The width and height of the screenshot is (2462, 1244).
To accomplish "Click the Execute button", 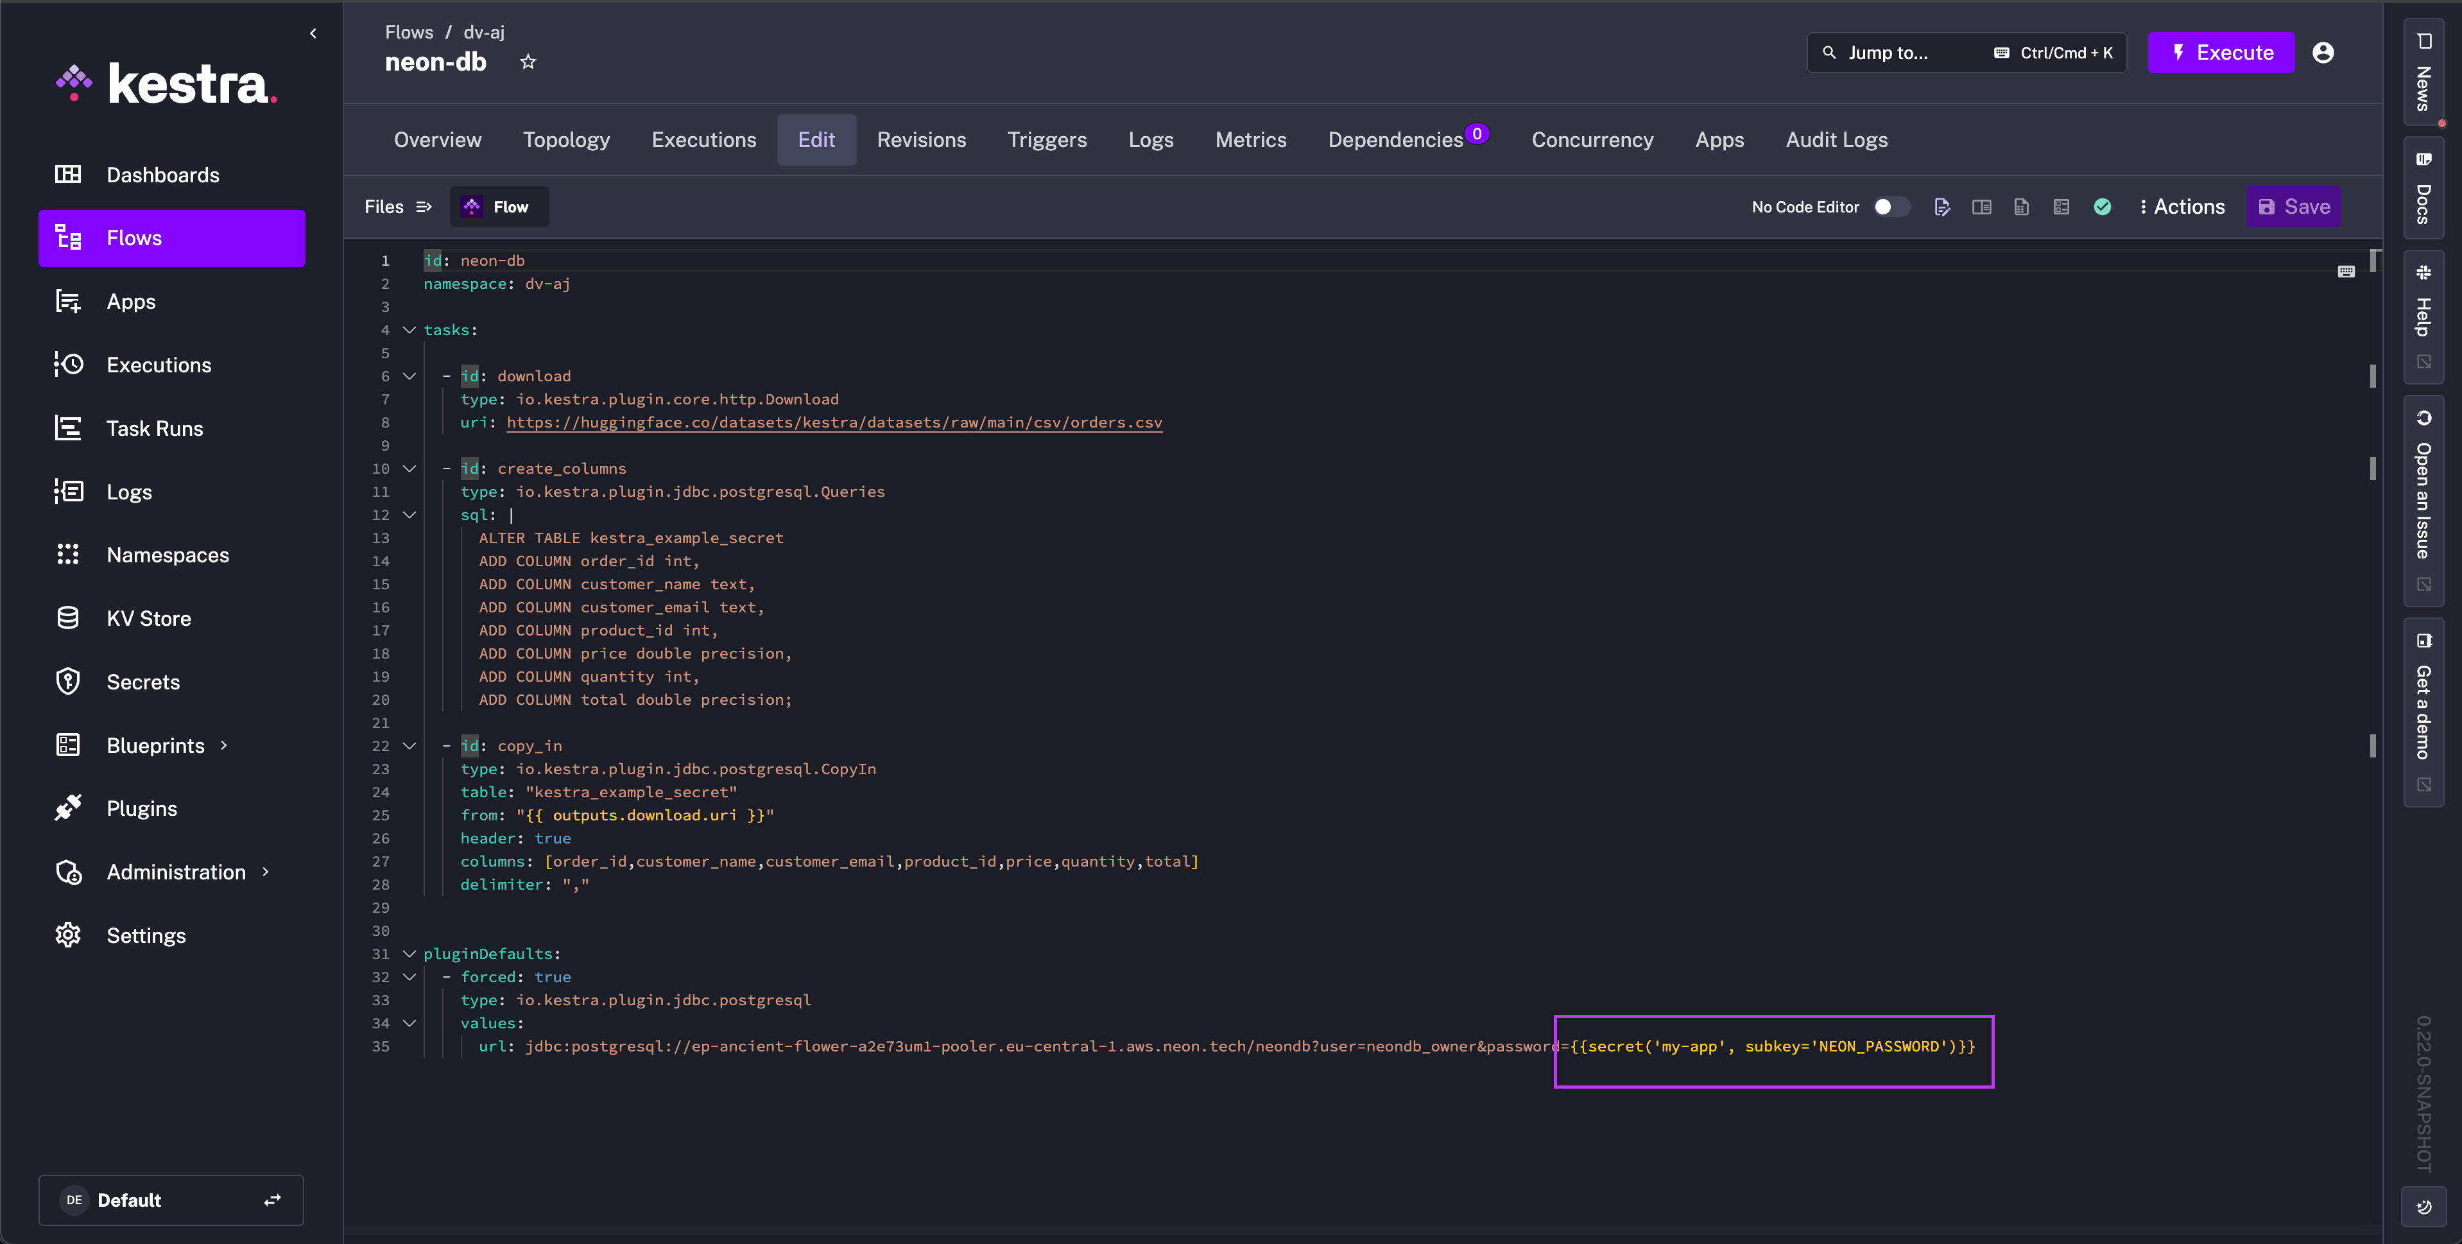I will click(x=2220, y=53).
